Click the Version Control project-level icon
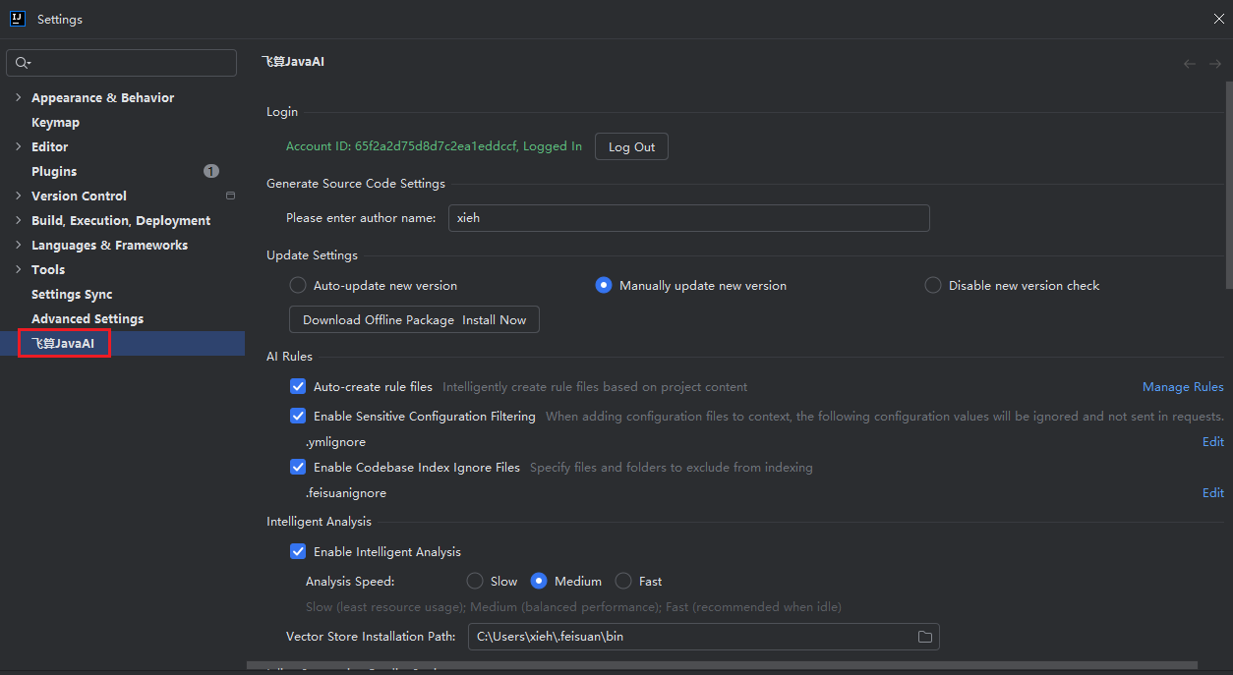This screenshot has height=675, width=1233. 231,196
